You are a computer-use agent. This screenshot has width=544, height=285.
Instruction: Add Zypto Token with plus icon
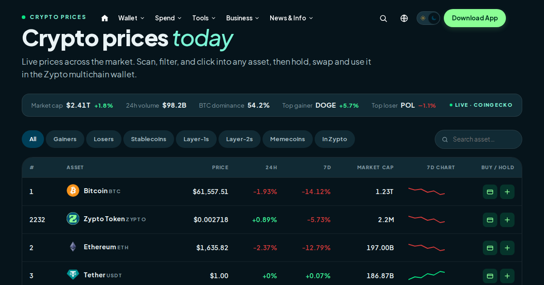[507, 220]
